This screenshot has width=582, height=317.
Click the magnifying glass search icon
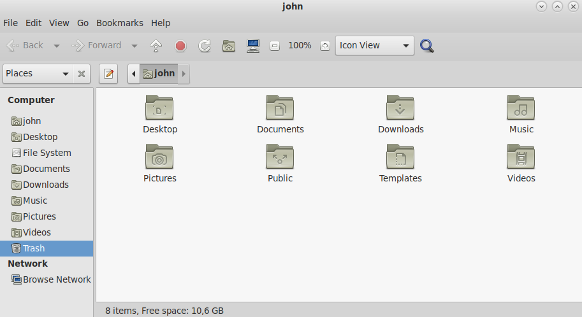[427, 46]
